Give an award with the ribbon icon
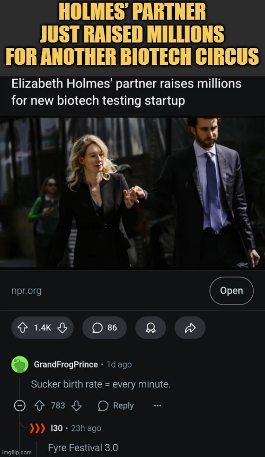The height and width of the screenshot is (457, 265). [151, 328]
